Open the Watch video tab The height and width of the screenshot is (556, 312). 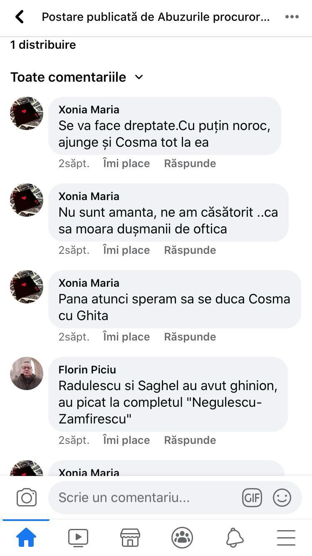tap(78, 537)
